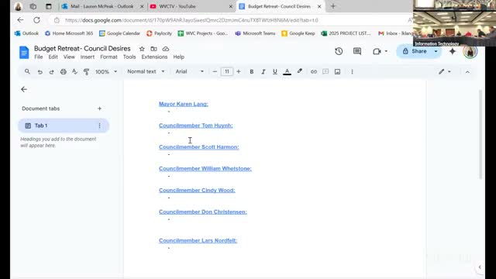Increase font size with plus
Screen dimensions: 496x279
coord(239,72)
